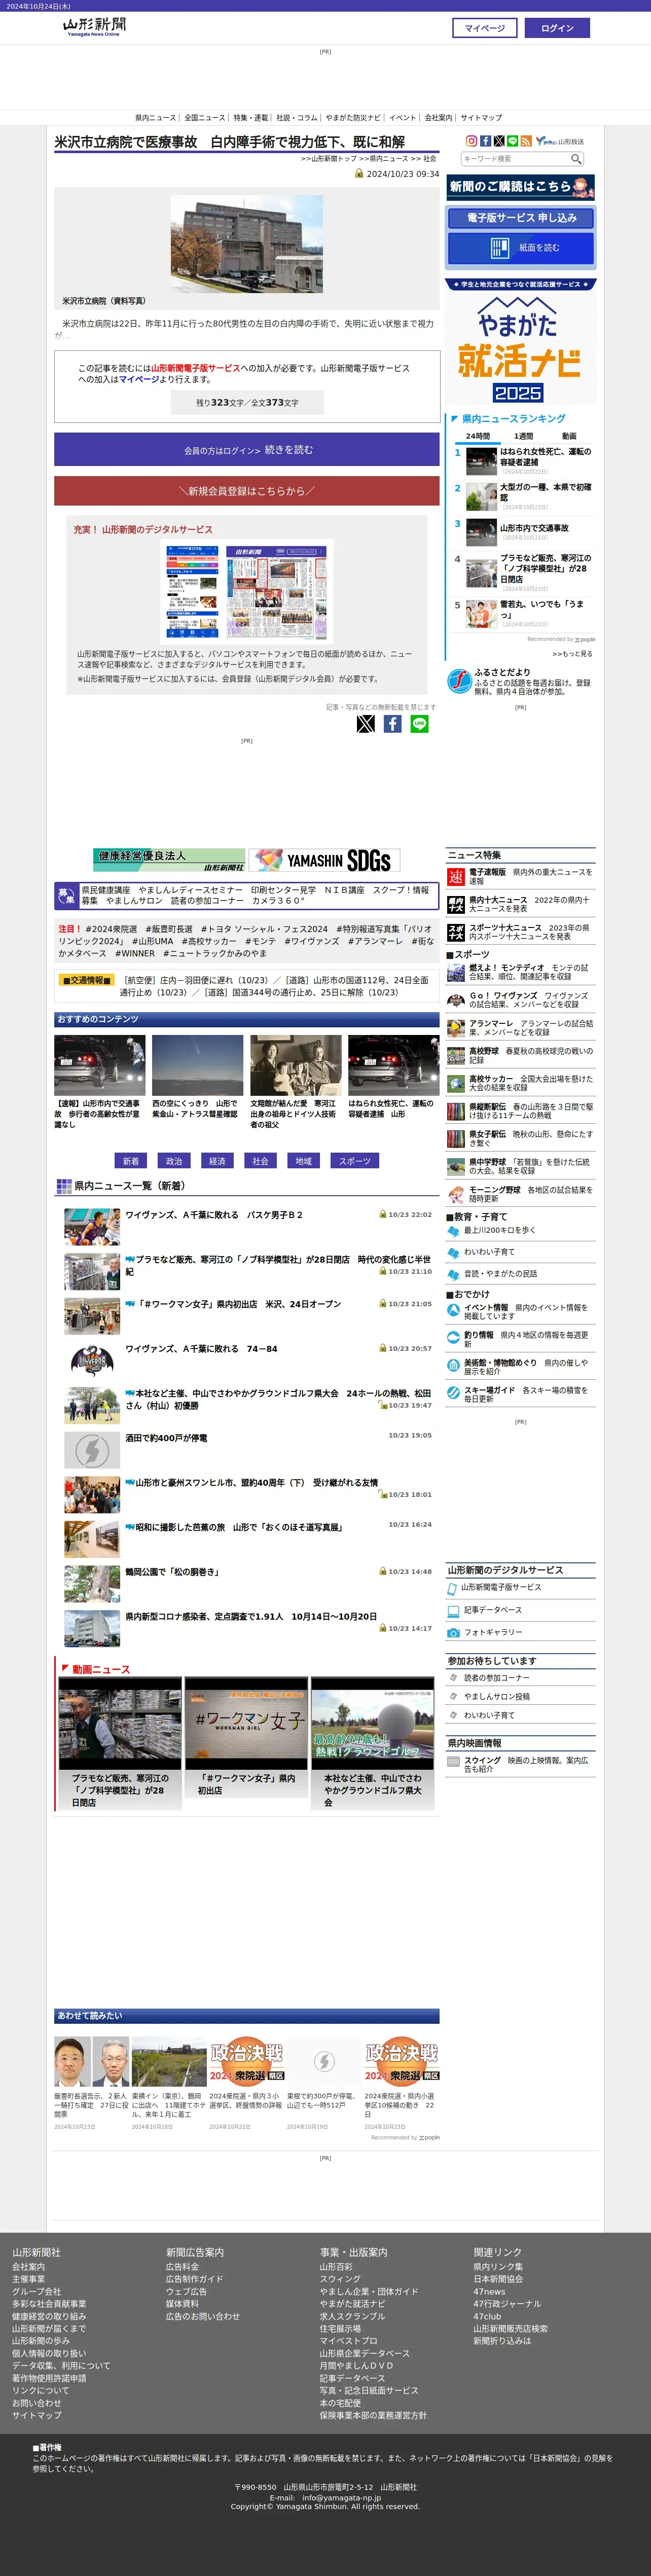Click the ふるさとだより round logo icon

[459, 681]
